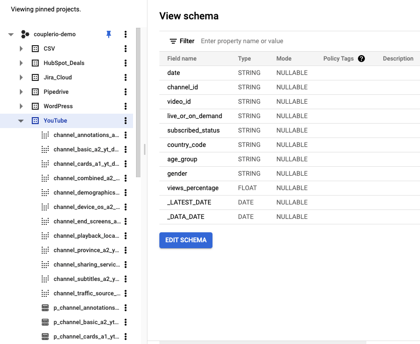Screen dimensions: 420x344
Task: Click the _DATA_DATE field name
Action: click(186, 217)
